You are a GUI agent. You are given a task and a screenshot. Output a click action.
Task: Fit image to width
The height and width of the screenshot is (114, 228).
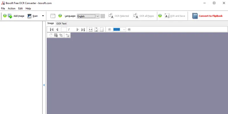coord(91,29)
